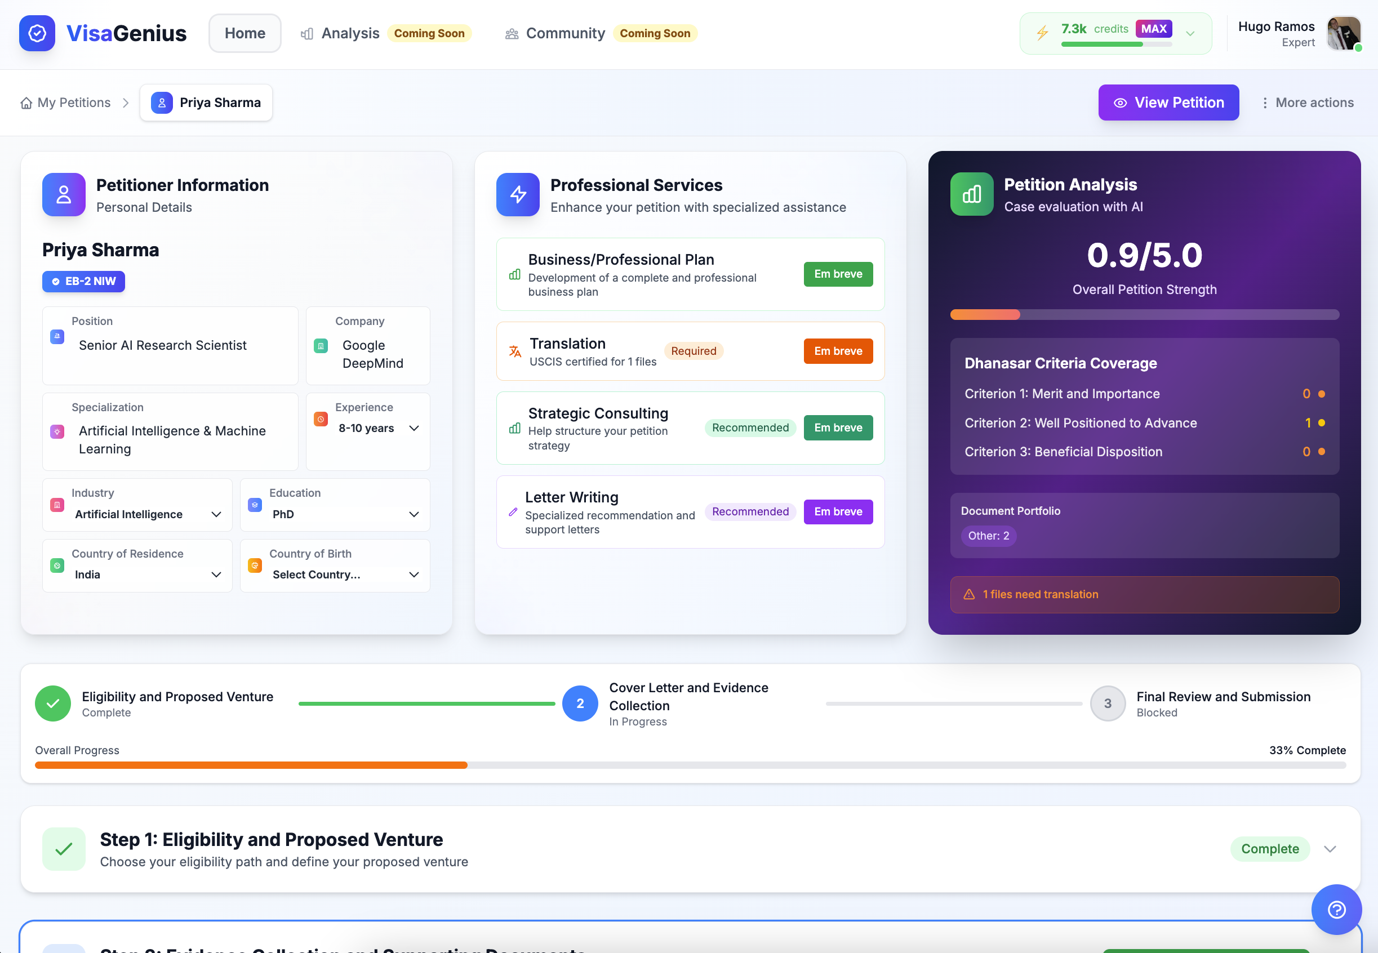Go to the Home tab
Screen dimensions: 1378x953
coord(245,33)
